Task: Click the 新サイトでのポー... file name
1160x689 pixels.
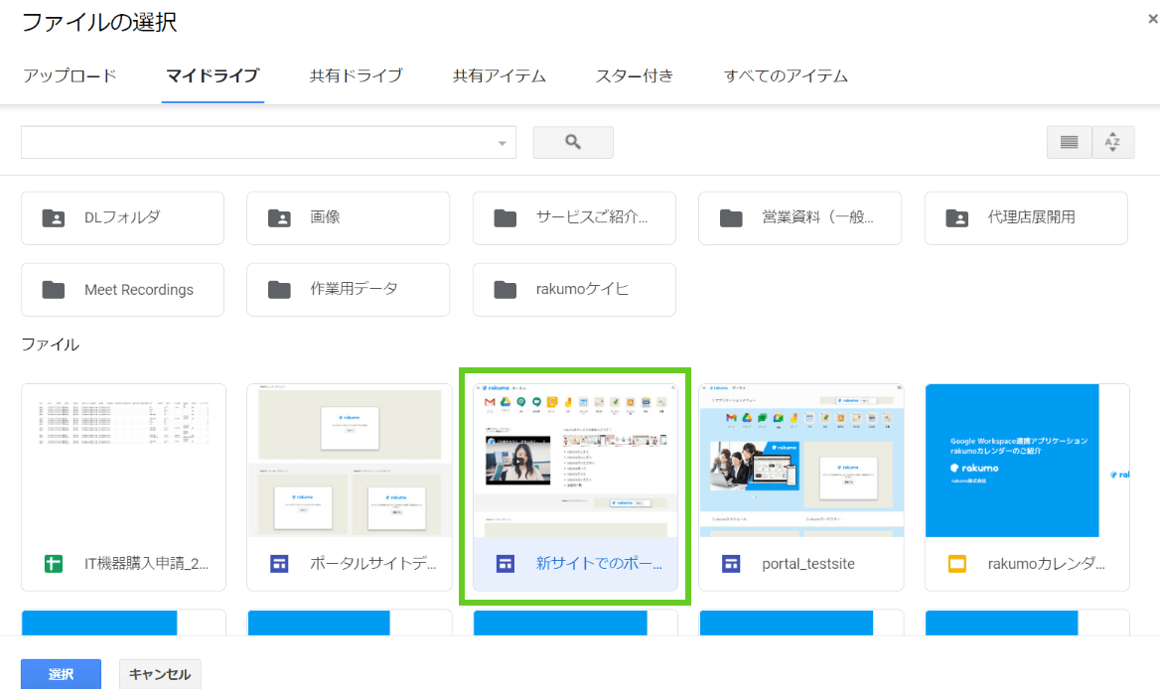Action: click(x=599, y=564)
